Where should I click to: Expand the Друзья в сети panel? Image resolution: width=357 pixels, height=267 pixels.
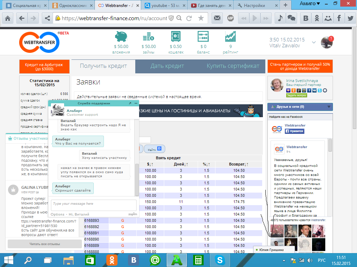pyautogui.click(x=300, y=107)
